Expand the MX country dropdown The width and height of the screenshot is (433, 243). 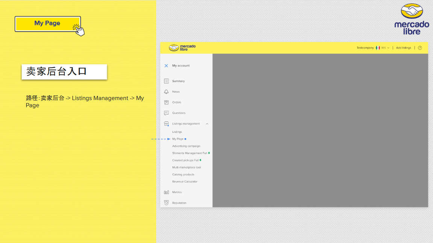(385, 48)
